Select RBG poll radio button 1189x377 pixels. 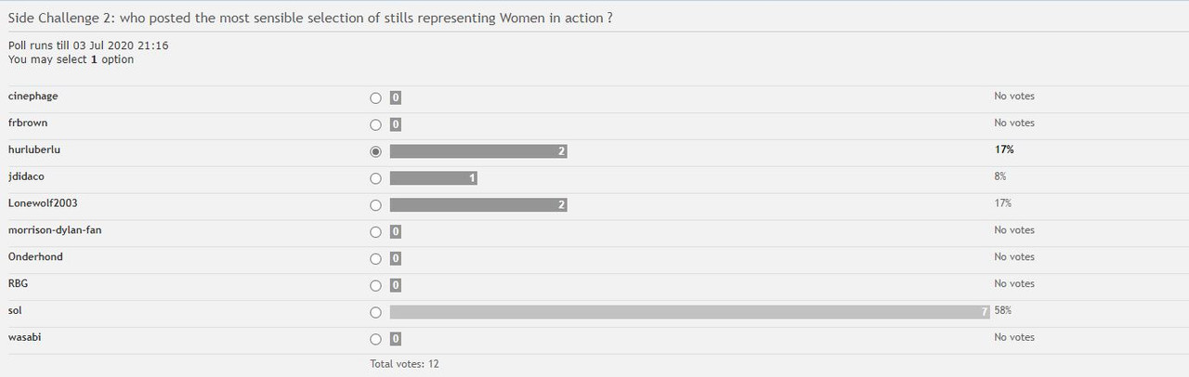click(x=375, y=286)
